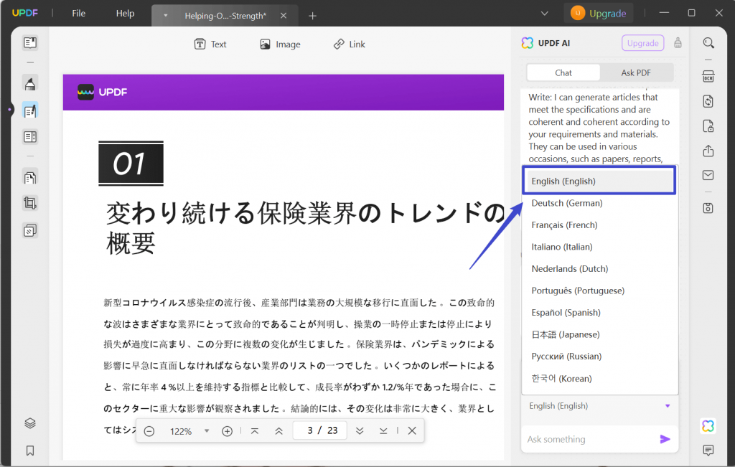Choose Deutsch (German) from language list

[599, 203]
